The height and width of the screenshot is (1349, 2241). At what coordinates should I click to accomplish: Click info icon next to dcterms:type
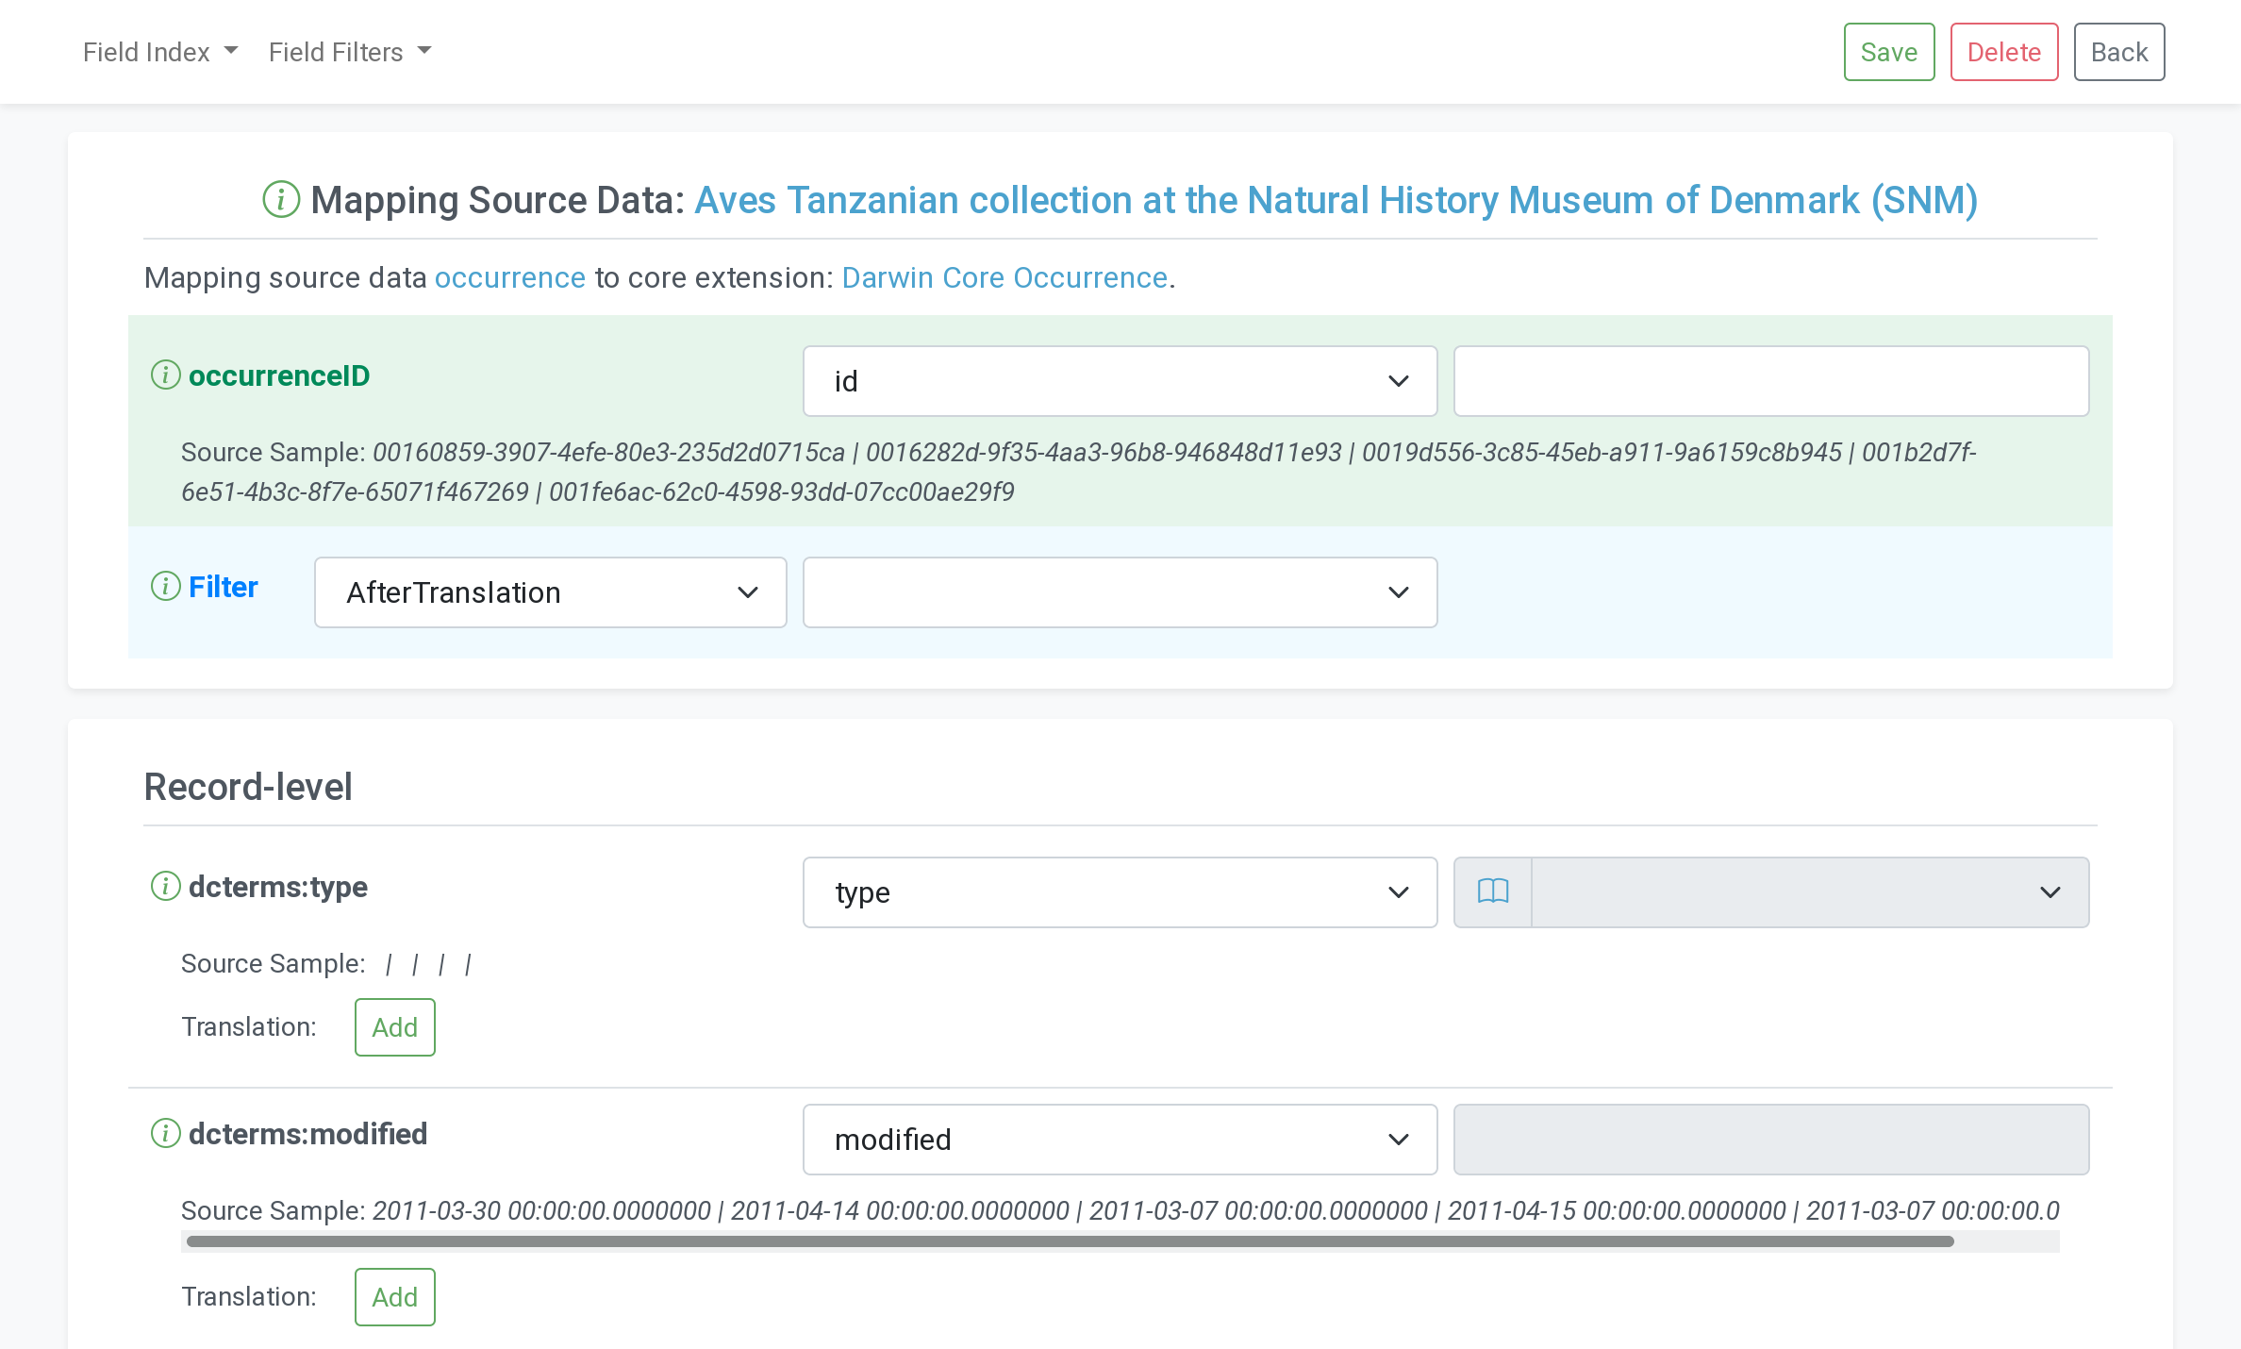point(166,887)
